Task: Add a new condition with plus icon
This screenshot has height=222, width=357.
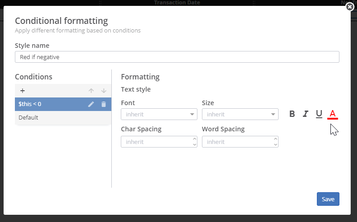Action: tap(23, 91)
